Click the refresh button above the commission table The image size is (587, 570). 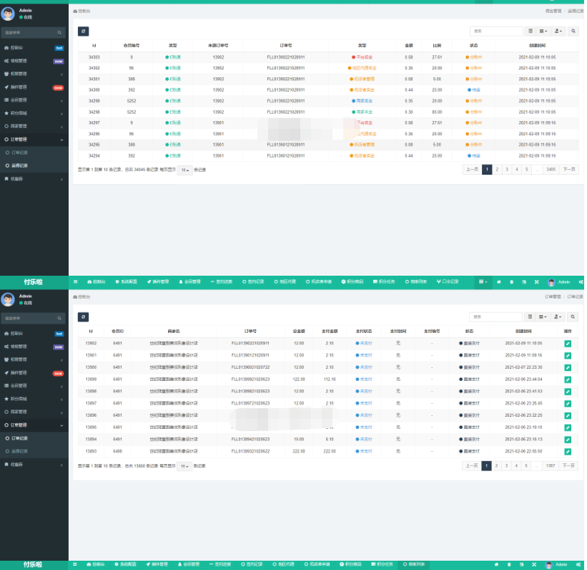84,32
